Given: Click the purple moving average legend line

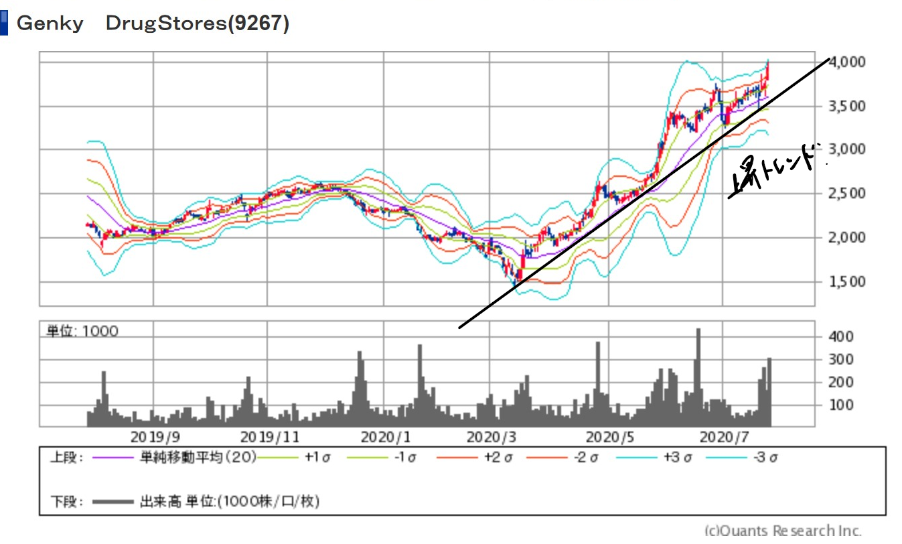Looking at the screenshot, I should click(x=112, y=458).
